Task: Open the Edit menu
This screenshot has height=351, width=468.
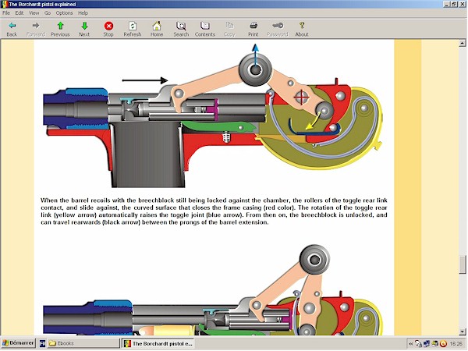Action: tap(19, 12)
